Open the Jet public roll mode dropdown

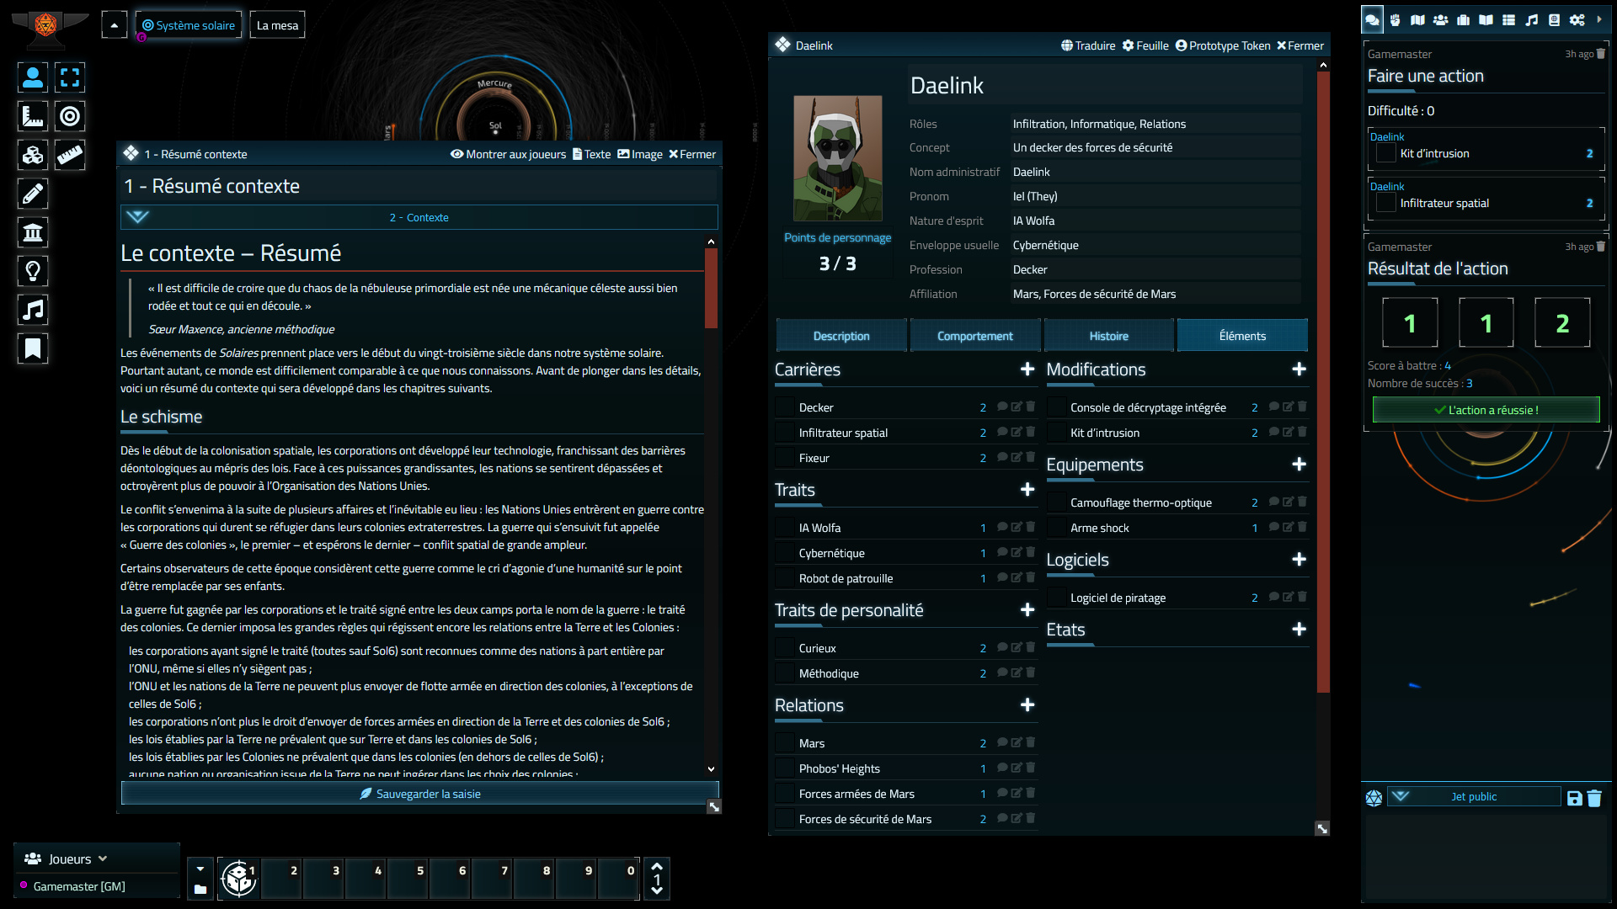pyautogui.click(x=1474, y=796)
